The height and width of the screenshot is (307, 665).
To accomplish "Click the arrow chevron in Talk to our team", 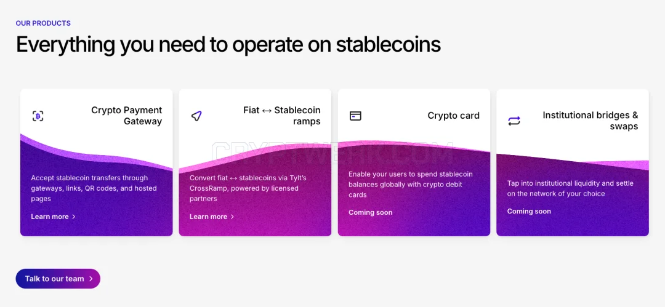I will coord(91,279).
